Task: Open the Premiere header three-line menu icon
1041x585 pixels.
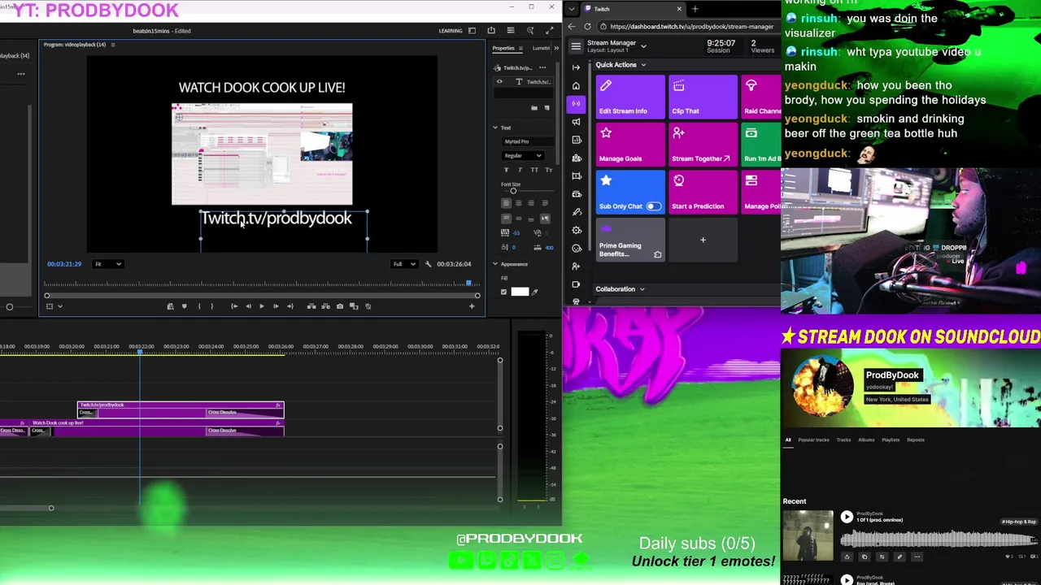Action: [511, 31]
